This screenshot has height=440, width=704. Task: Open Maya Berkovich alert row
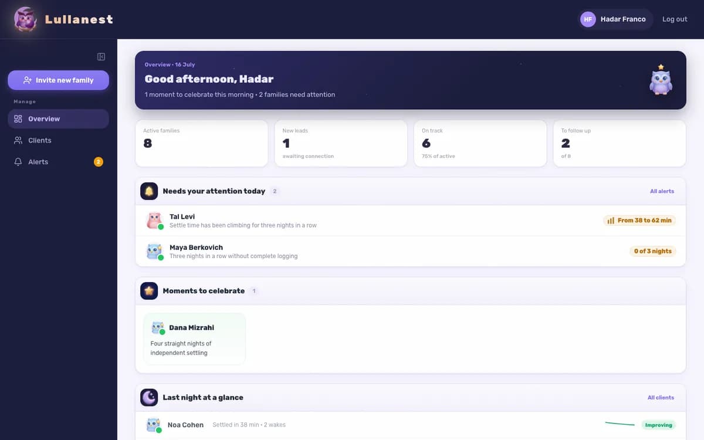(411, 251)
